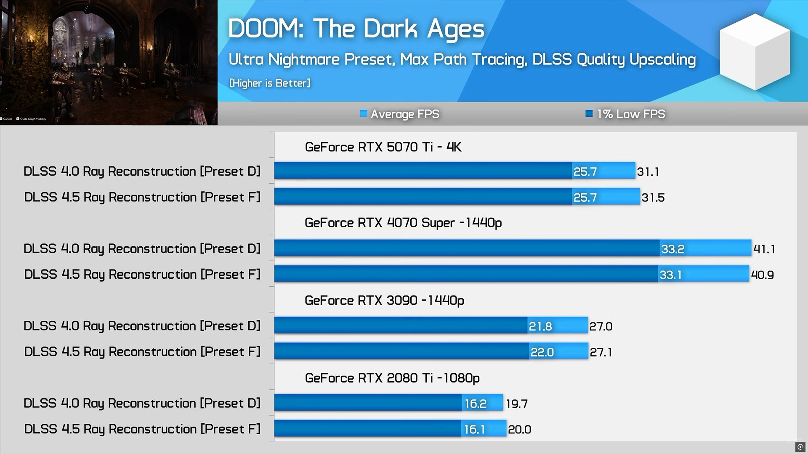The height and width of the screenshot is (454, 808).
Task: Click the 31.1 average FPS value
Action: coord(648,172)
